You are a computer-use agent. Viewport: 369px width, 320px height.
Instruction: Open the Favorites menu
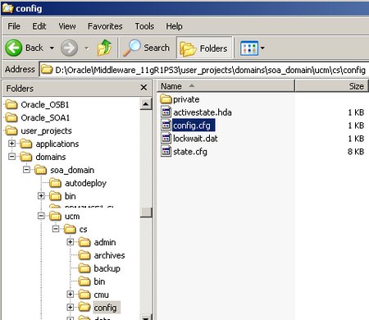coord(105,26)
